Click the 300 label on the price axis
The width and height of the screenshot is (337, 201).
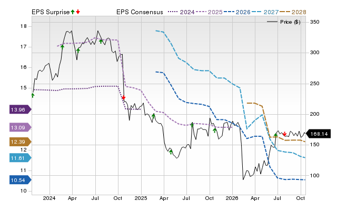coord(315,53)
